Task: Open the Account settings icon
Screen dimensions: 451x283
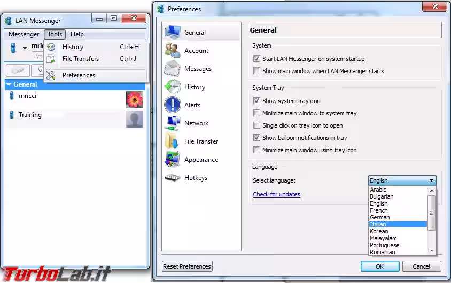Action: tap(173, 51)
